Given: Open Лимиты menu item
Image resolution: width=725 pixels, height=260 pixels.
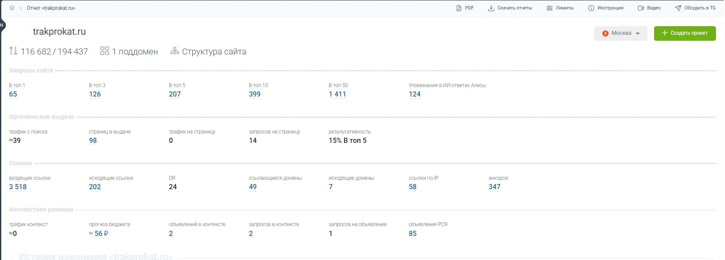Looking at the screenshot, I should pos(560,8).
